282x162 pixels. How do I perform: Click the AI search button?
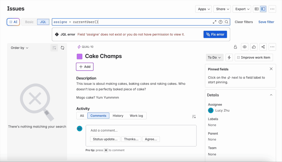[x=13, y=22]
